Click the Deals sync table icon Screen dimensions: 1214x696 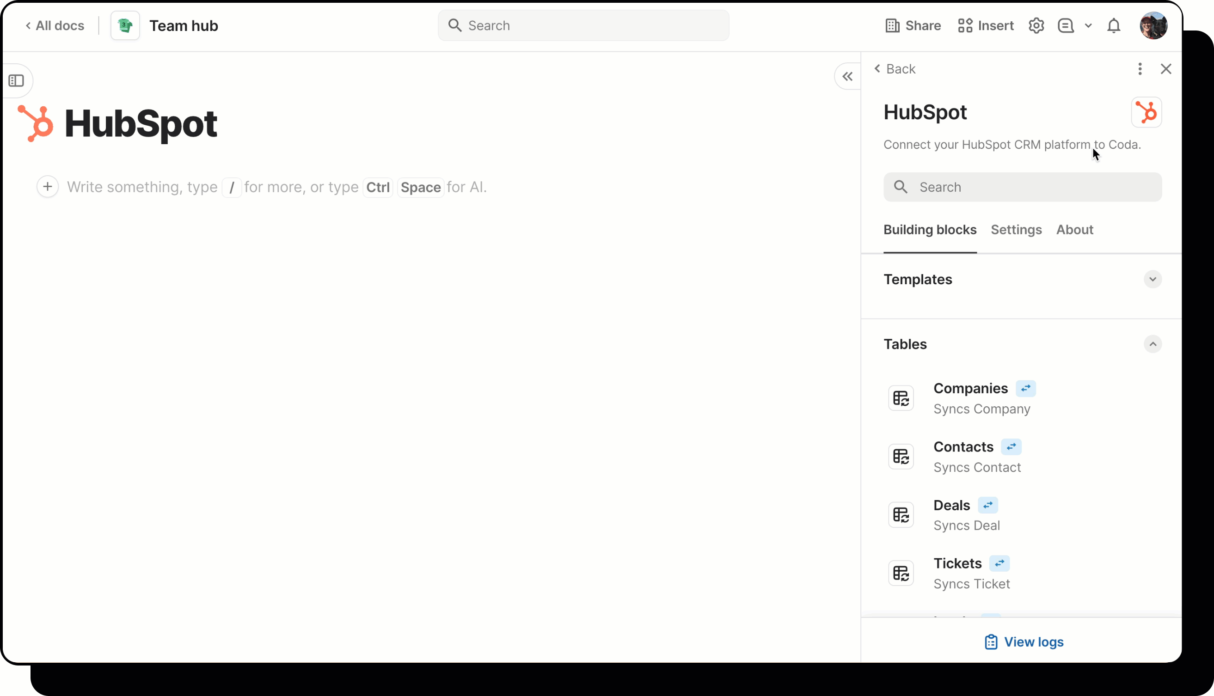pos(901,515)
